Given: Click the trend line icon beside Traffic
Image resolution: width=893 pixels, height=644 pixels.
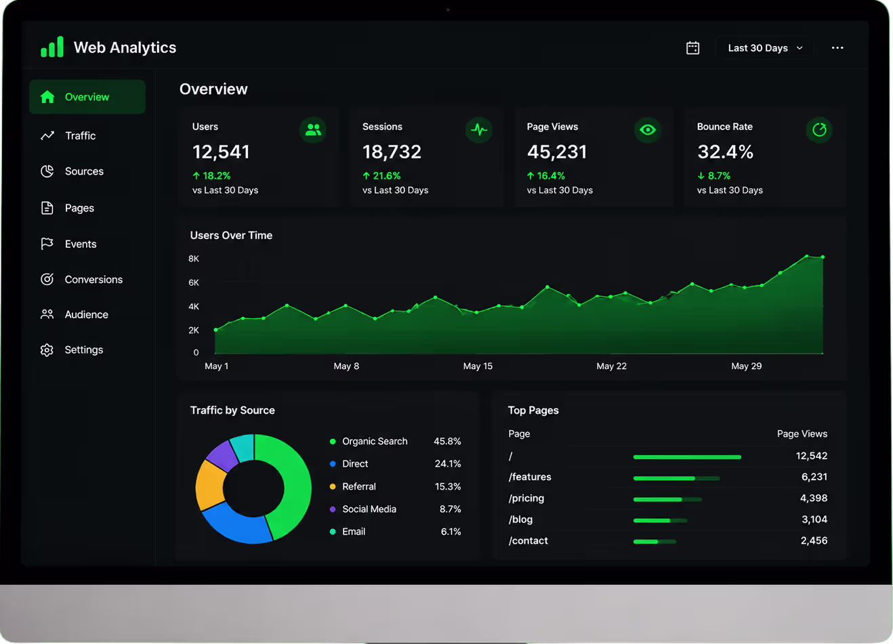Looking at the screenshot, I should pyautogui.click(x=47, y=135).
